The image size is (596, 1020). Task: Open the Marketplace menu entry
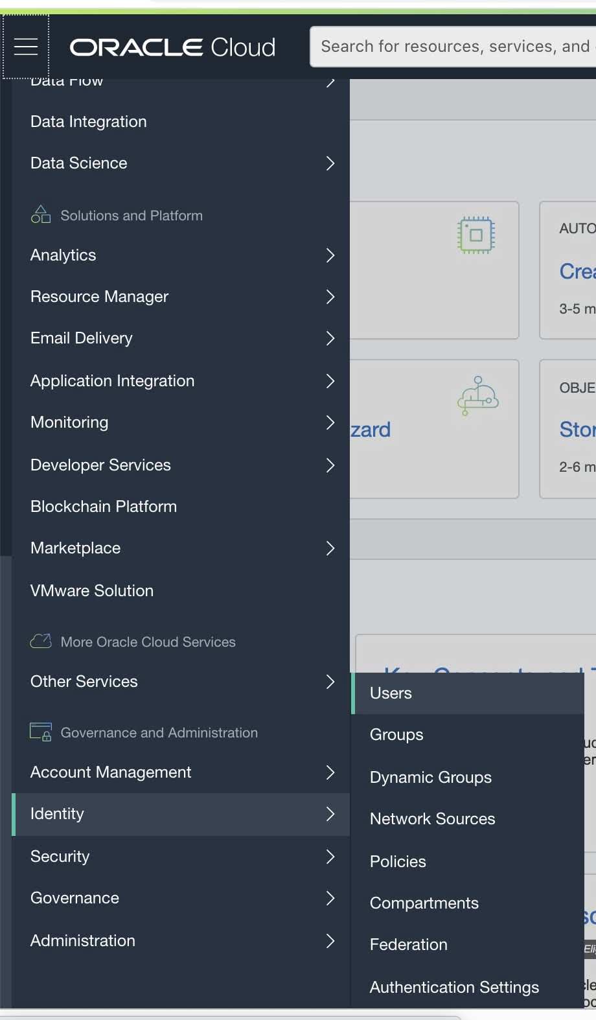click(x=76, y=548)
